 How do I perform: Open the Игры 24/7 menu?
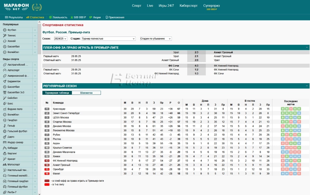click(x=166, y=6)
